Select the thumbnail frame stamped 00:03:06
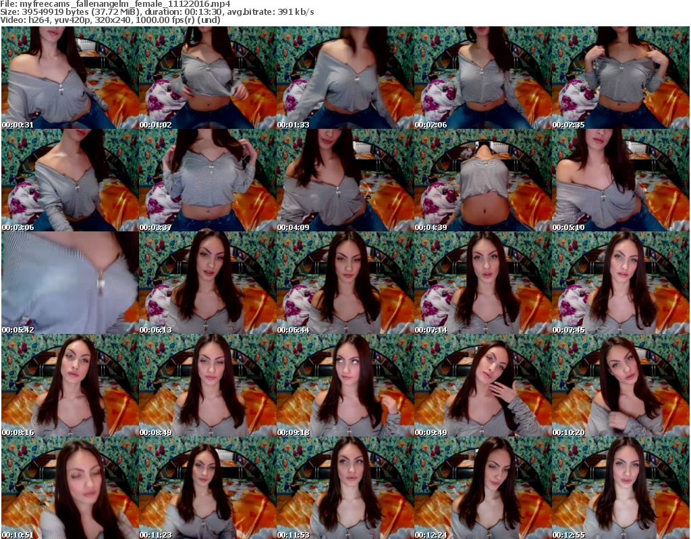This screenshot has height=539, width=691. [70, 180]
